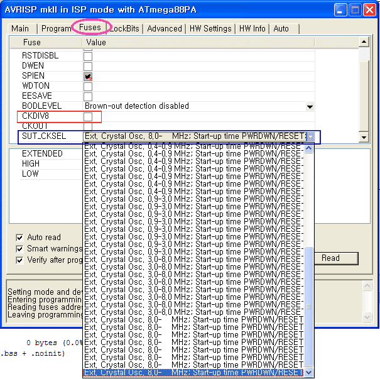The image size is (380, 379).
Task: Maximize the AVRISP mkII window
Action: (355, 10)
